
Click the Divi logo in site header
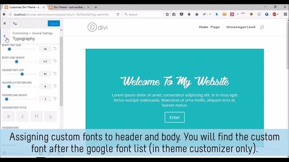(x=98, y=27)
